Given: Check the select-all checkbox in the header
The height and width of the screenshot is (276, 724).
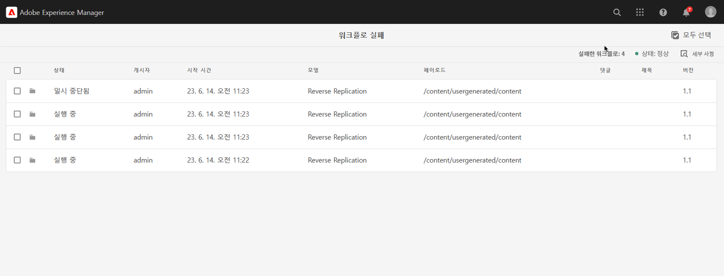Looking at the screenshot, I should 17,71.
